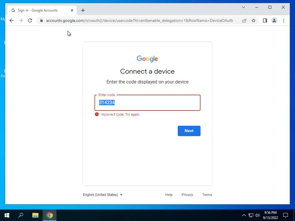The height and width of the screenshot is (221, 295).
Task: Click the 'Incorrect code. Try again.' message
Action: click(121, 115)
